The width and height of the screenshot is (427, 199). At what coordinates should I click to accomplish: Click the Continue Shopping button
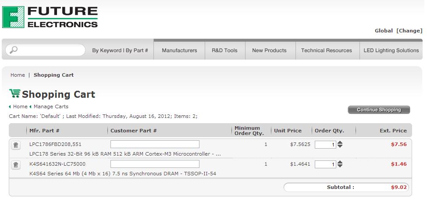pos(379,110)
